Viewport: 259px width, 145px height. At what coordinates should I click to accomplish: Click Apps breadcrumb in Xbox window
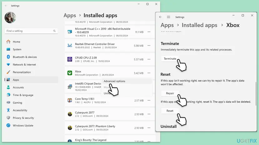point(167,25)
